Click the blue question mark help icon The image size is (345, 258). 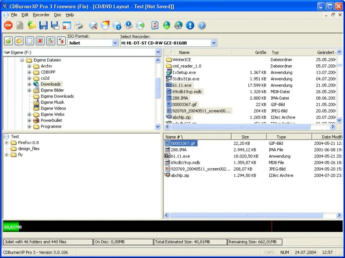[x=202, y=25]
